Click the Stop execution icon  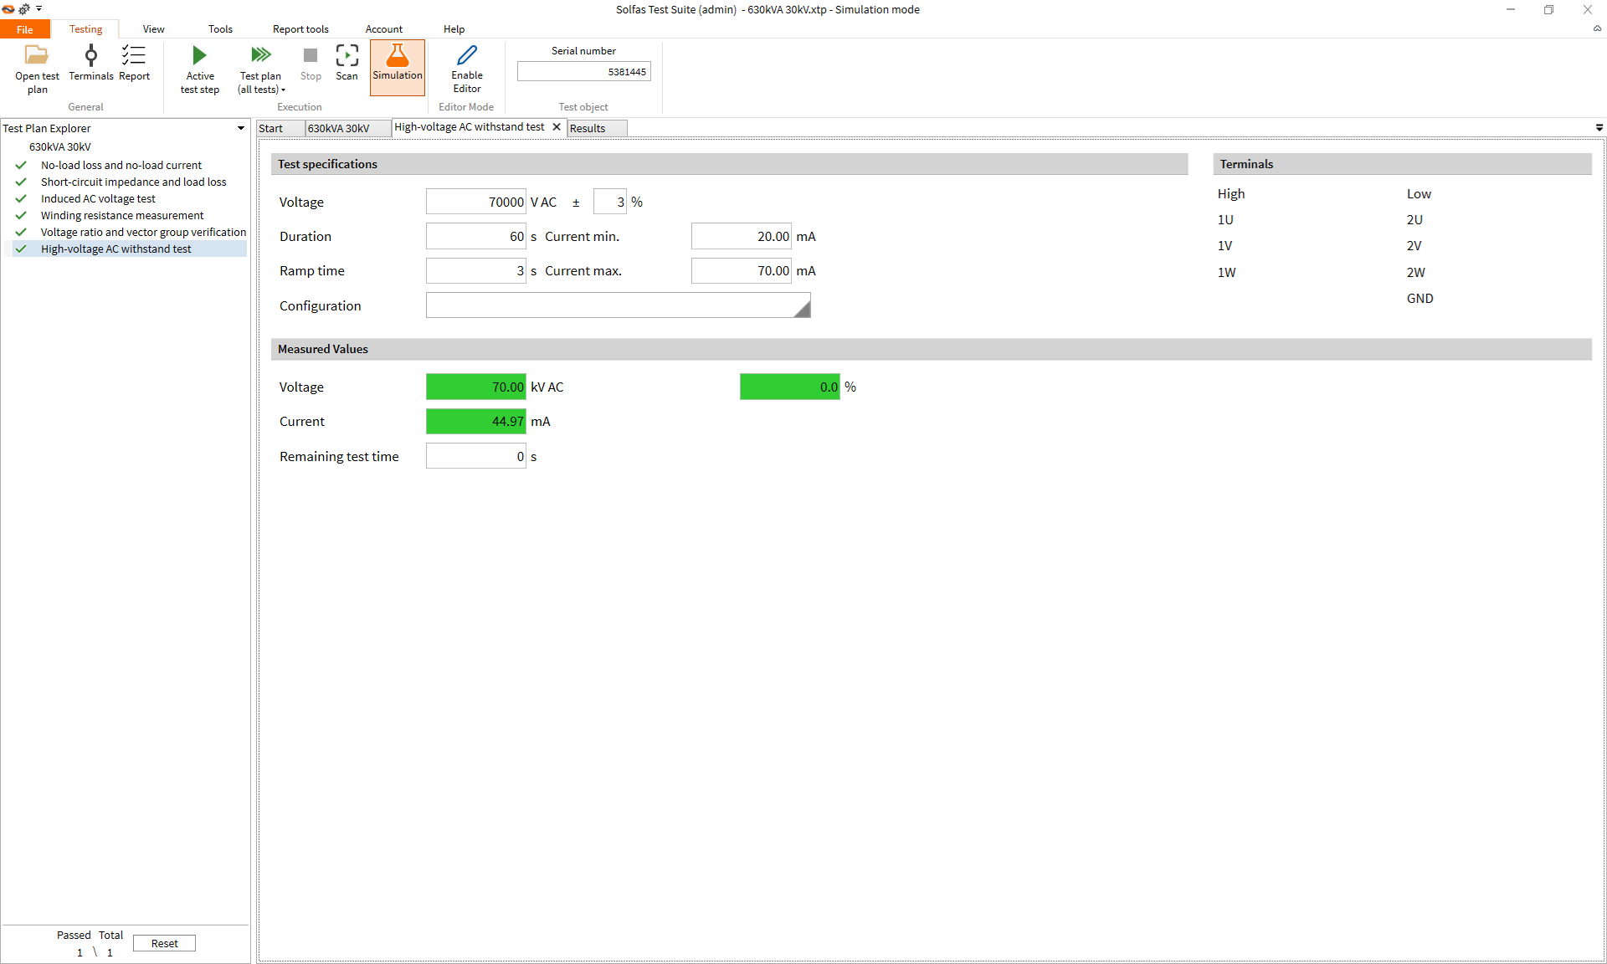click(x=311, y=56)
